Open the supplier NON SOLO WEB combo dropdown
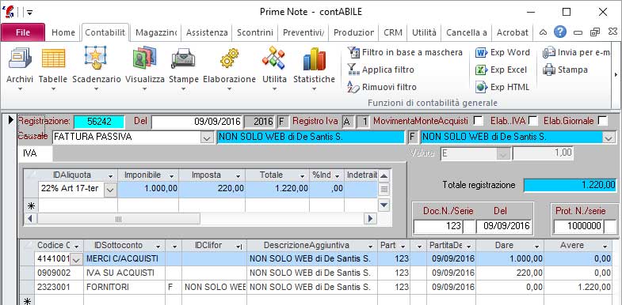 tap(608, 137)
